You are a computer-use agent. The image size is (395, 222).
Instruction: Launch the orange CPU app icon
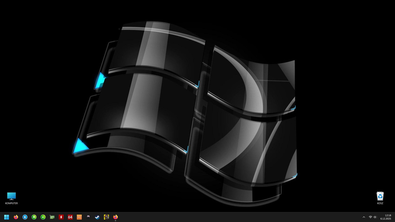79,217
